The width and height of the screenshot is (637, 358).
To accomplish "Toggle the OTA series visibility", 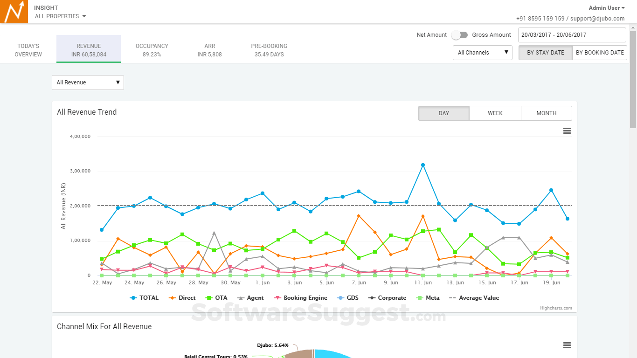I will pyautogui.click(x=220, y=298).
